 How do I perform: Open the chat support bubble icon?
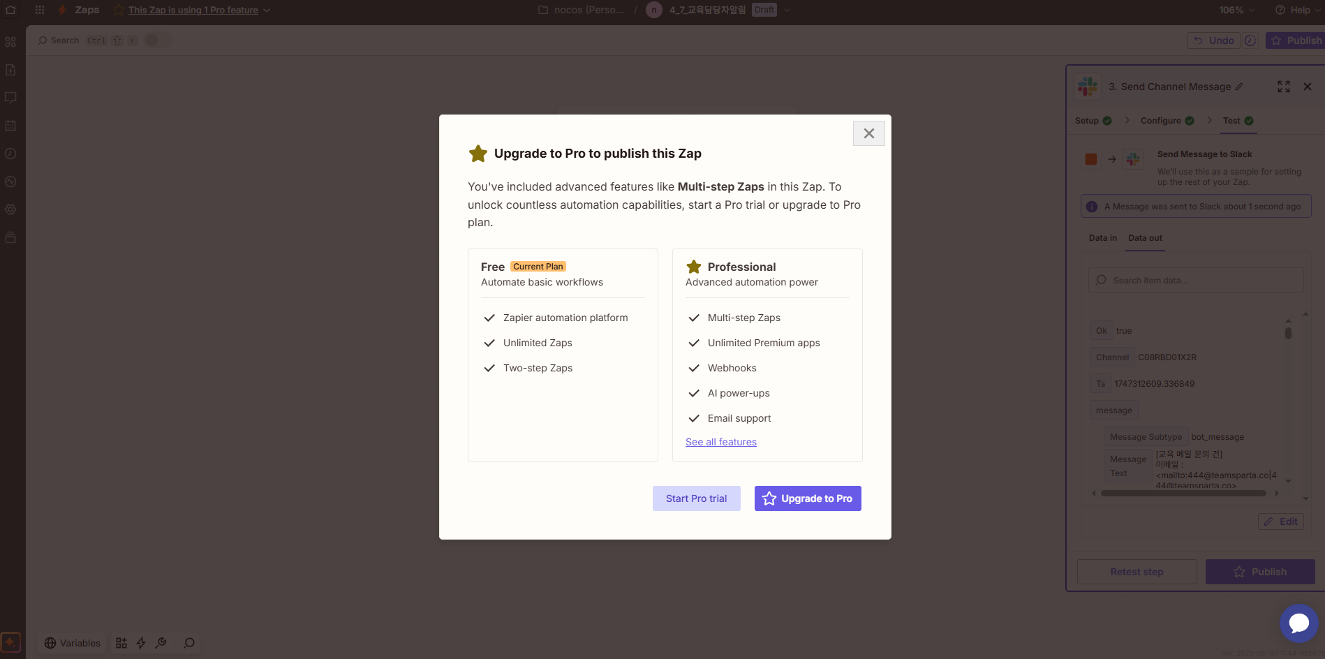point(1298,623)
